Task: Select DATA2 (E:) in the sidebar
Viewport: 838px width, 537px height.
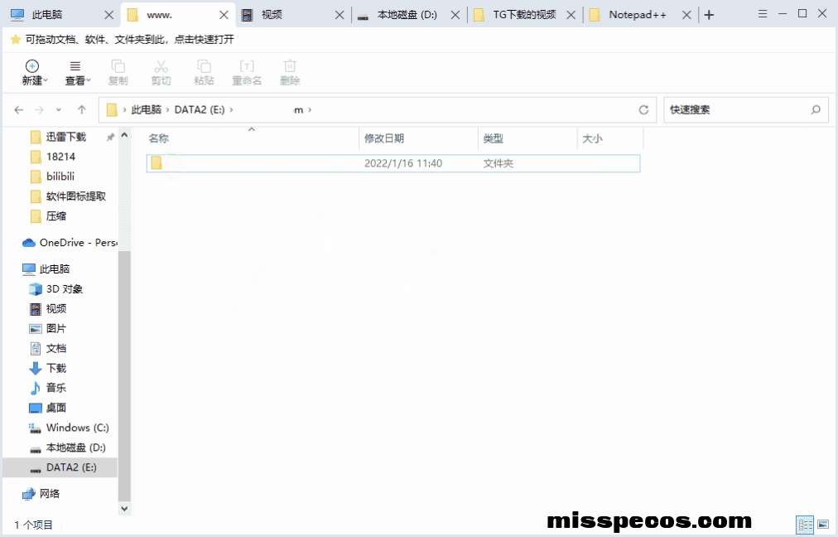Action: coord(60,467)
